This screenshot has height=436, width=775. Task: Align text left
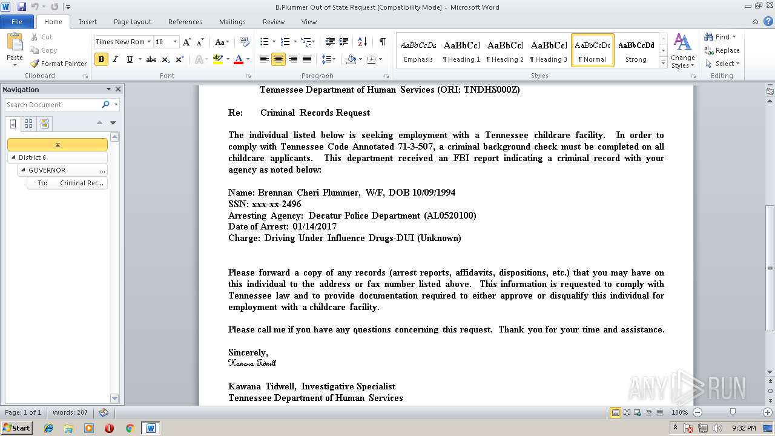[265, 59]
